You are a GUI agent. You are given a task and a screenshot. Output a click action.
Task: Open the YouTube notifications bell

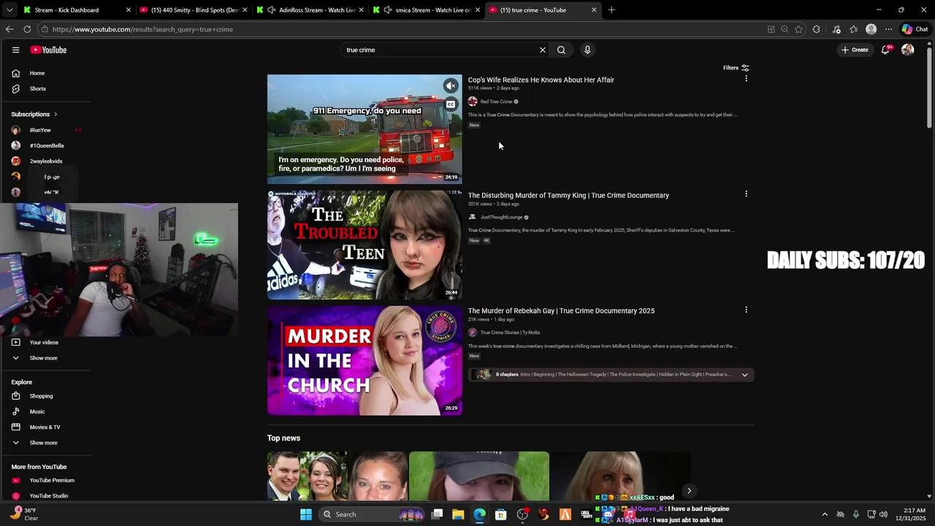885,50
